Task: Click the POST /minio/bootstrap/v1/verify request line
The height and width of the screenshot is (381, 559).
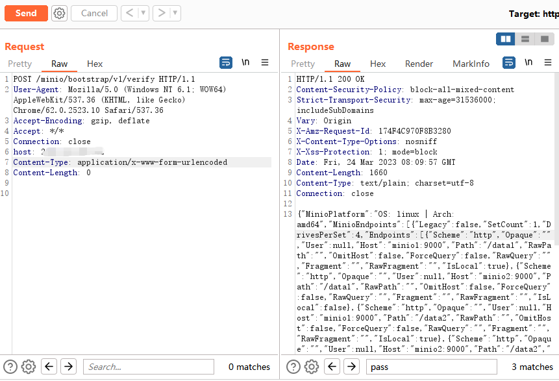Action: pyautogui.click(x=104, y=79)
